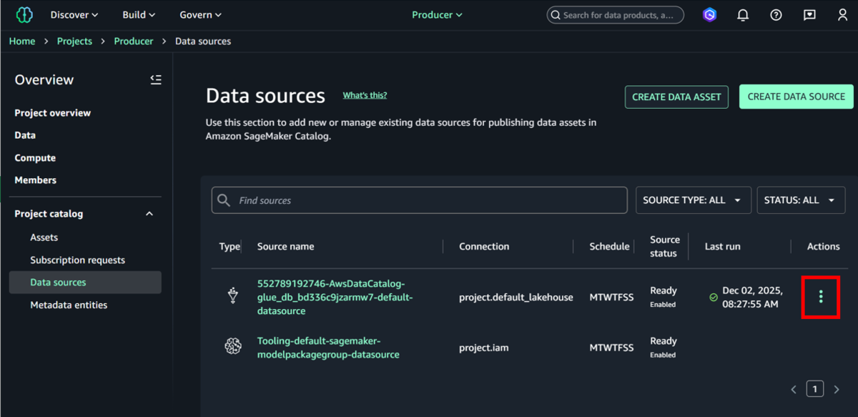Click the Overview sidebar heading

tap(44, 79)
